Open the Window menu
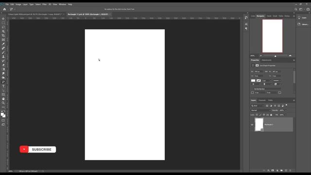 click(62, 4)
